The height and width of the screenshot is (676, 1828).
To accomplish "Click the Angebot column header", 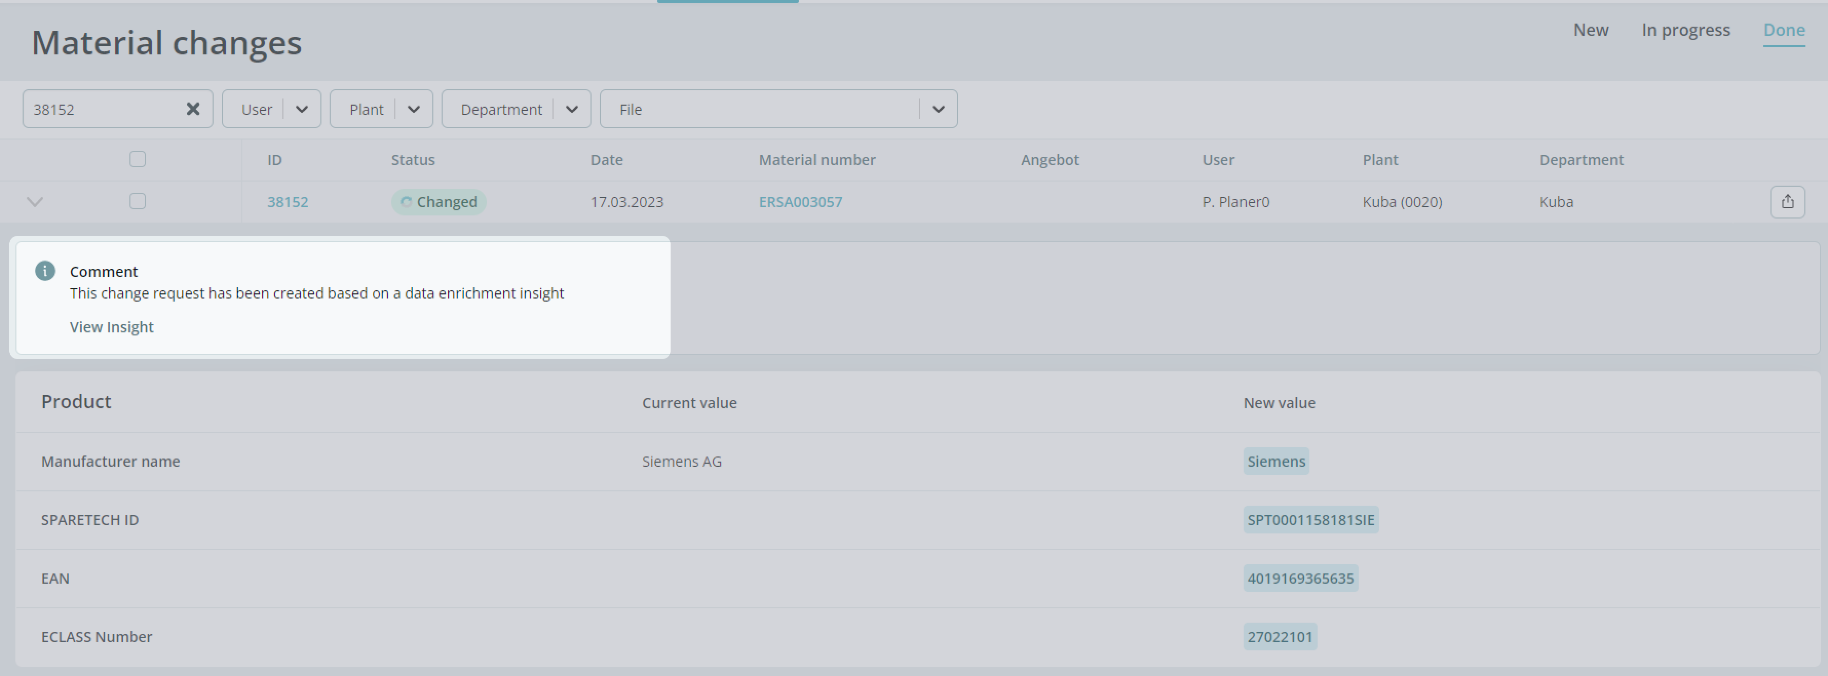I will point(1050,160).
